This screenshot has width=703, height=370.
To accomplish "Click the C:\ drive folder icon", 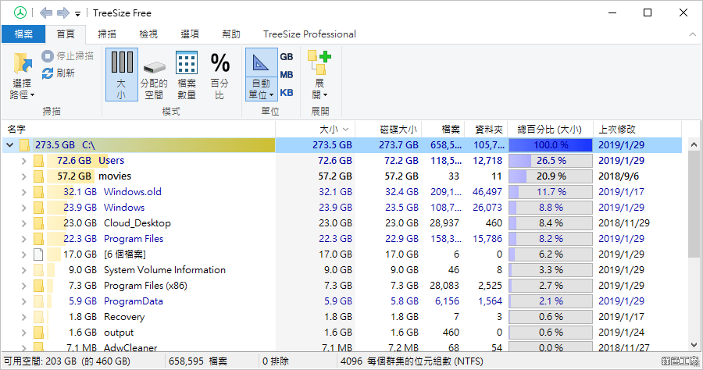I will point(25,145).
